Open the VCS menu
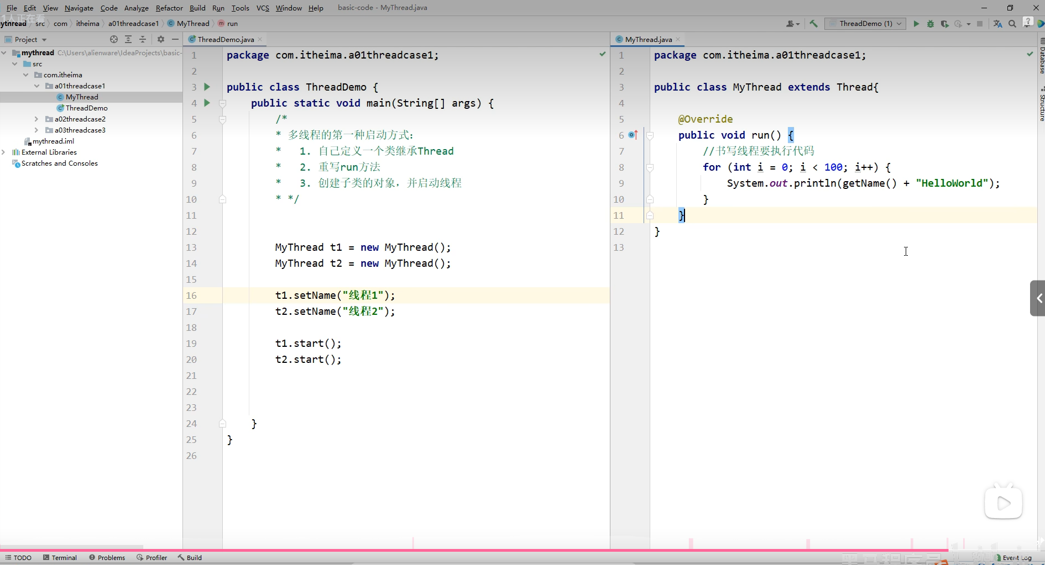Image resolution: width=1045 pixels, height=565 pixels. [x=263, y=8]
